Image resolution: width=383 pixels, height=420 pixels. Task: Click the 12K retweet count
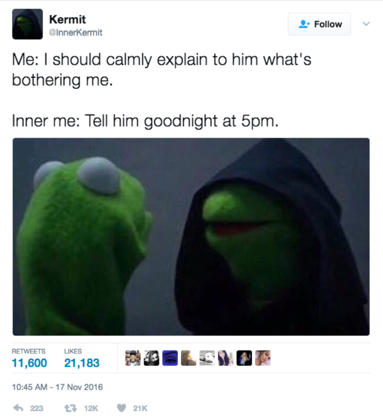click(91, 408)
